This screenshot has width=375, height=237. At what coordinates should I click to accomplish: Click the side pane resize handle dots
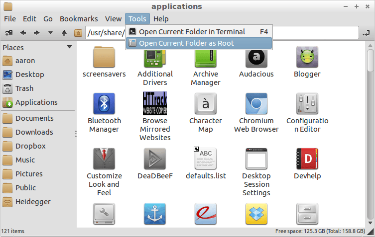point(76,134)
